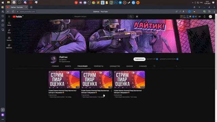Click the YouTube search input field
The image size is (217, 122).
100,17
